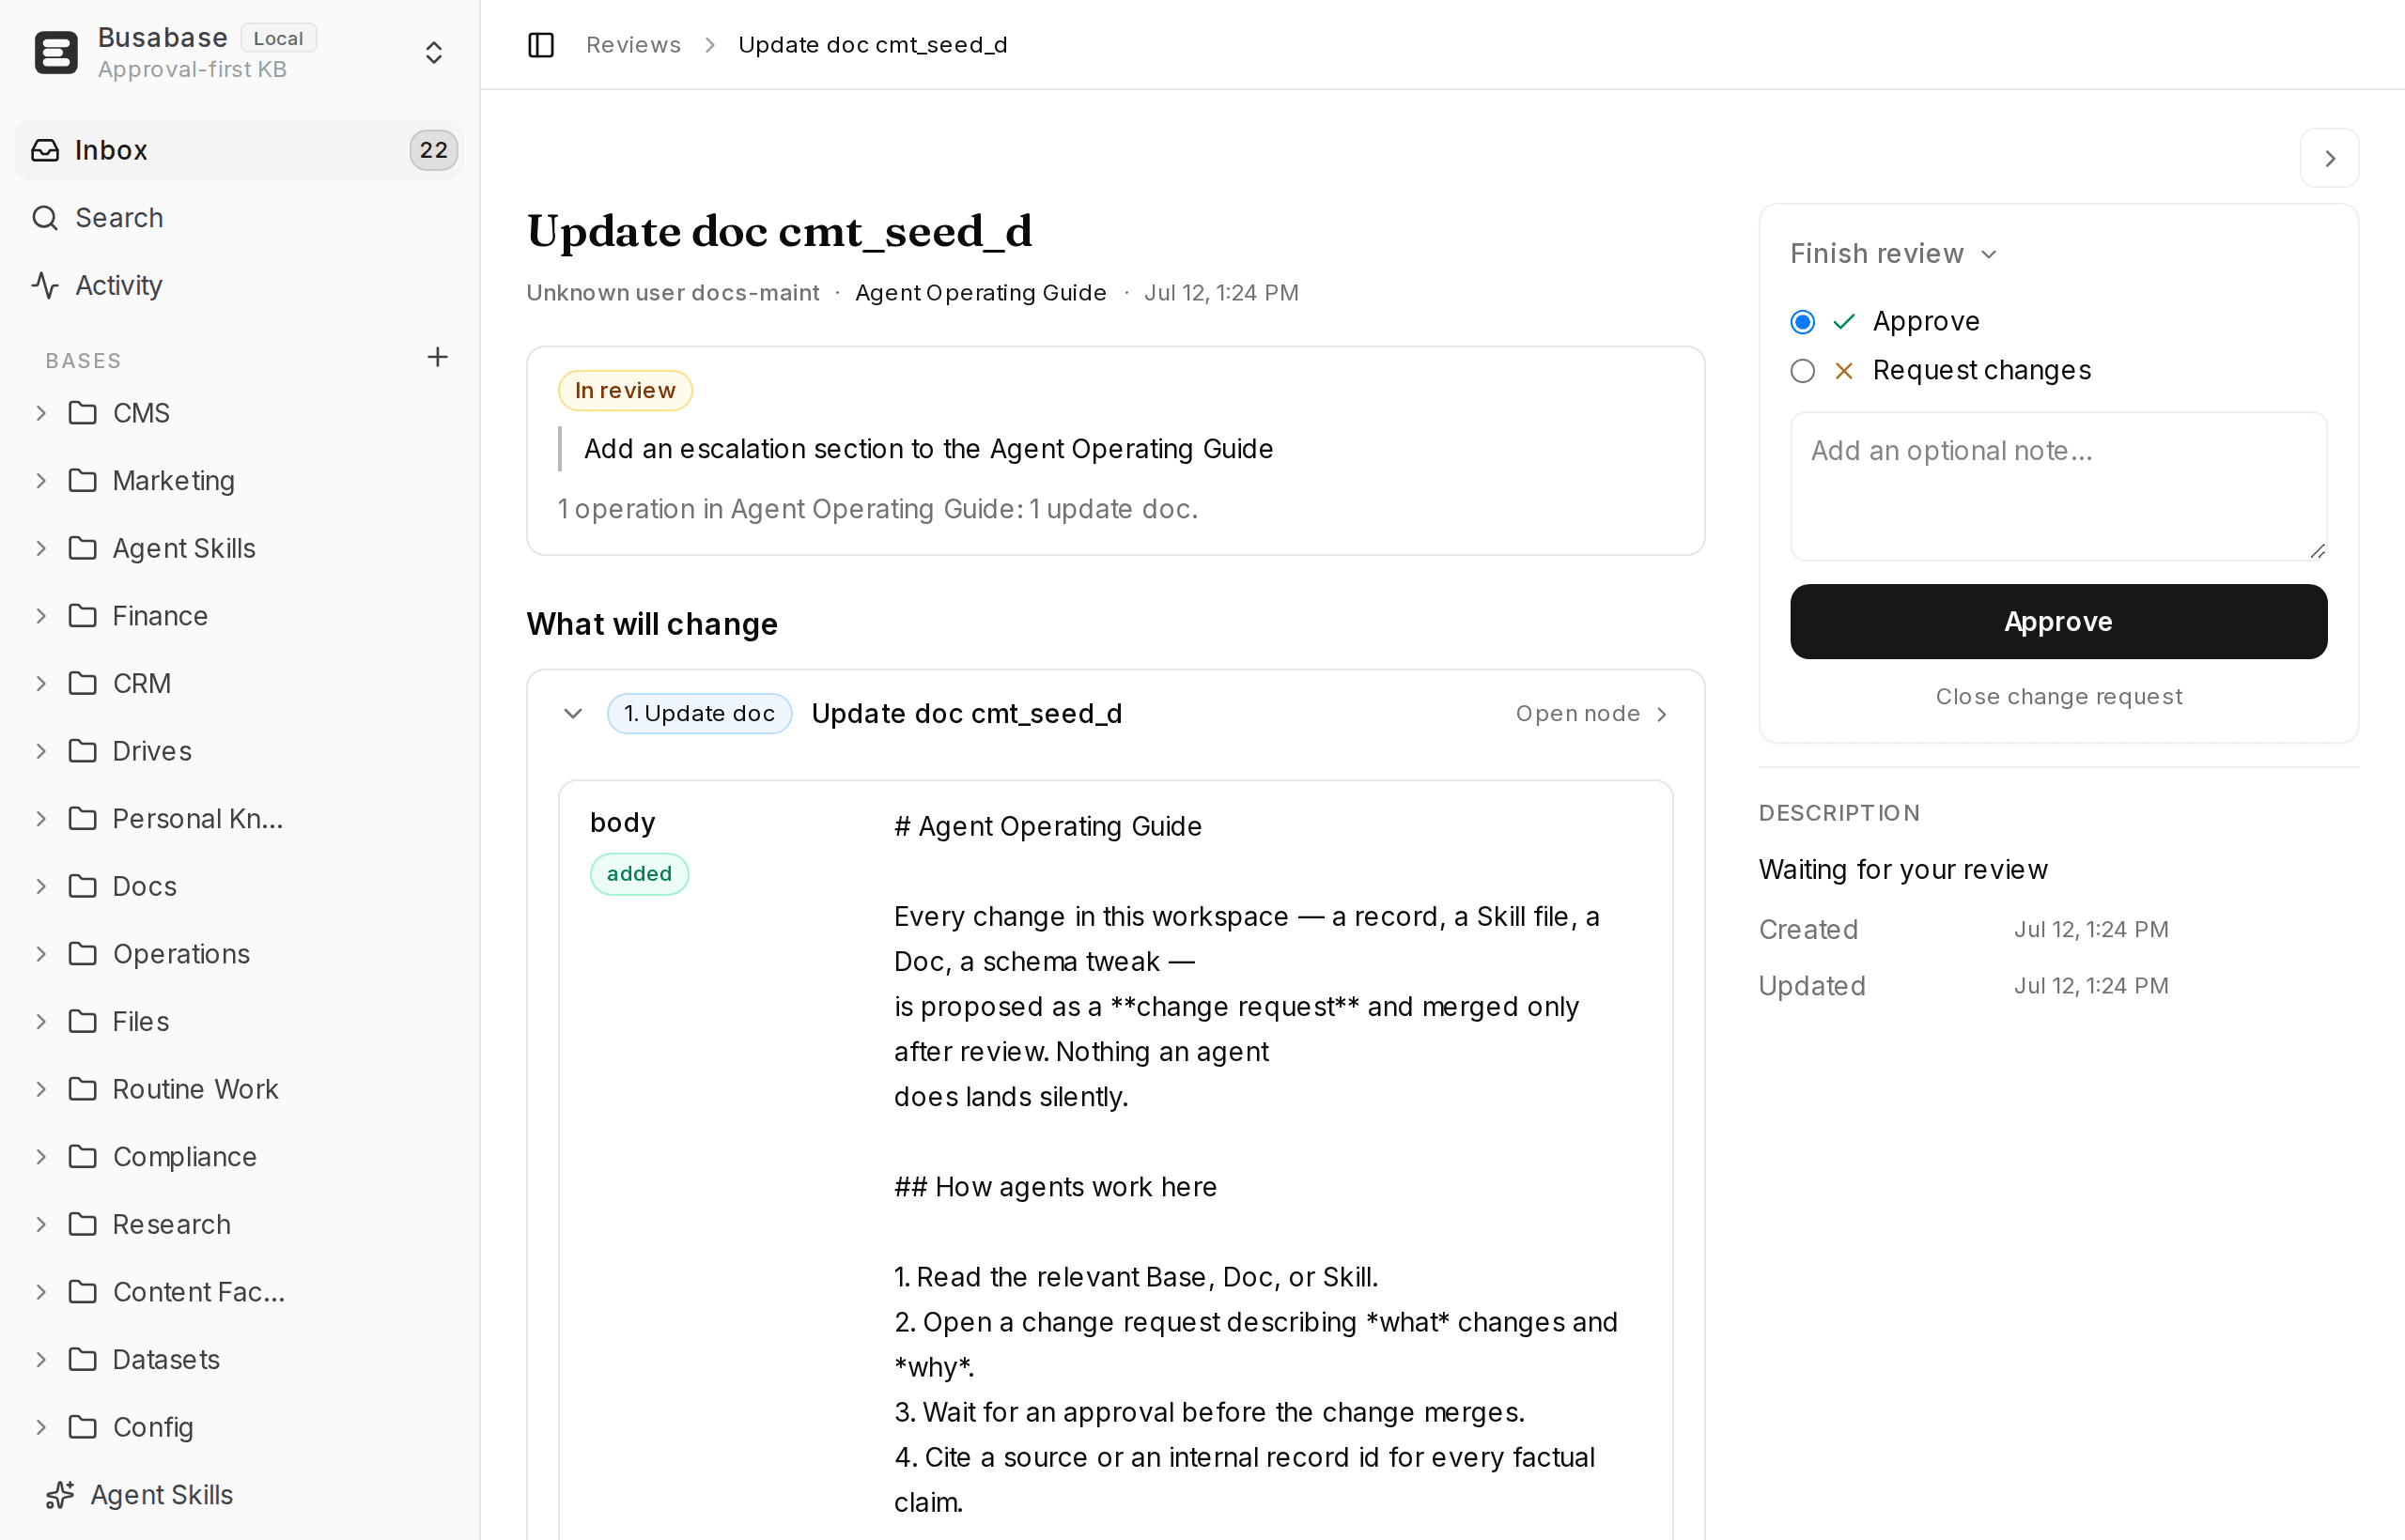Click the Docs folder icon

82,886
